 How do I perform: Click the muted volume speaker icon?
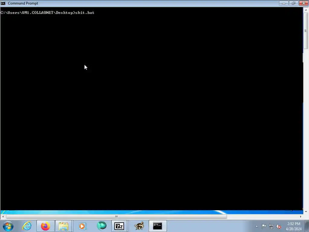pyautogui.click(x=279, y=226)
